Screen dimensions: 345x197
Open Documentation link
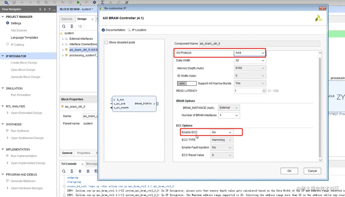tap(115, 30)
